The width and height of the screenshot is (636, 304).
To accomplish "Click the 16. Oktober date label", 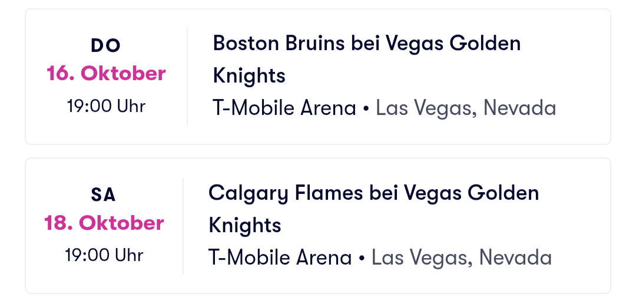I will pos(106,74).
